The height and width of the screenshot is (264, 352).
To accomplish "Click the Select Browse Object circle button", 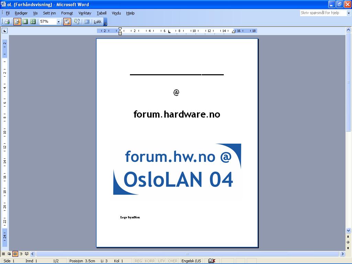I will [x=348, y=242].
